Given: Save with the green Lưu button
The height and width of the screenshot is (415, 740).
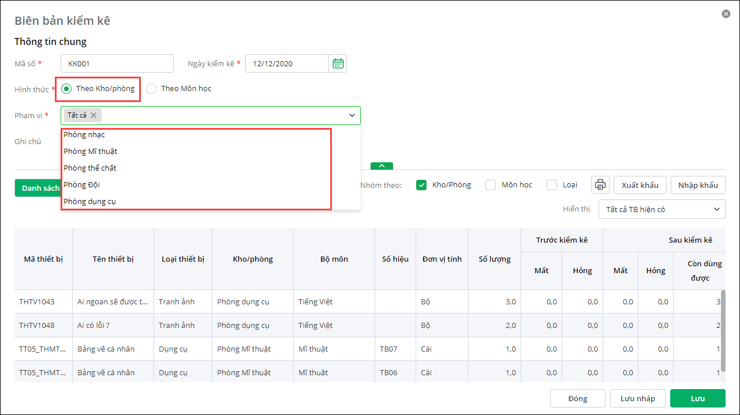Looking at the screenshot, I should [697, 398].
